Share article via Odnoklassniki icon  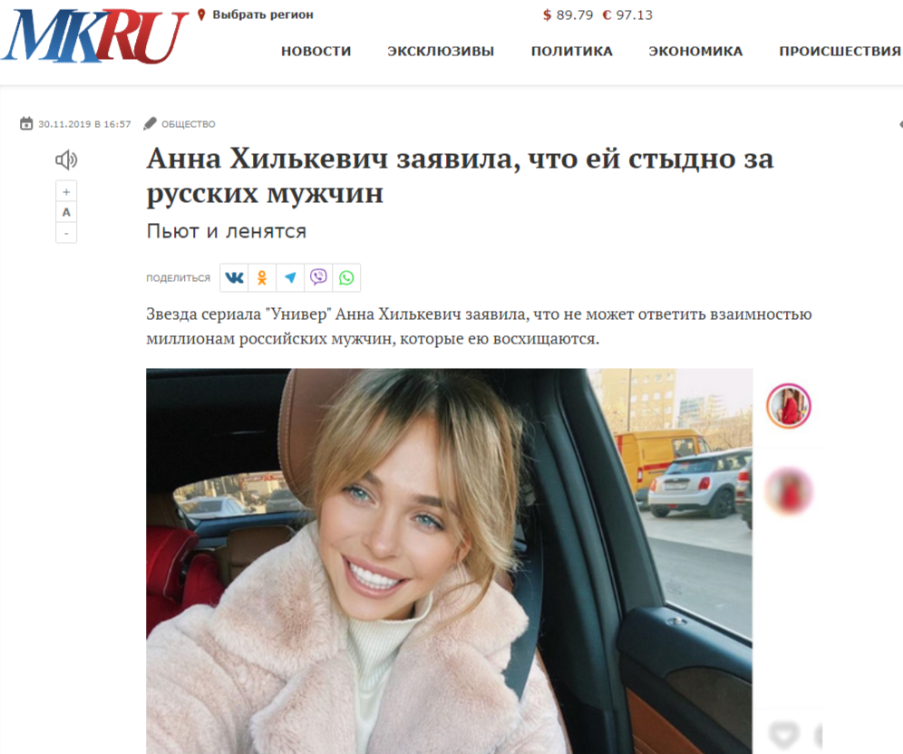[x=262, y=278]
